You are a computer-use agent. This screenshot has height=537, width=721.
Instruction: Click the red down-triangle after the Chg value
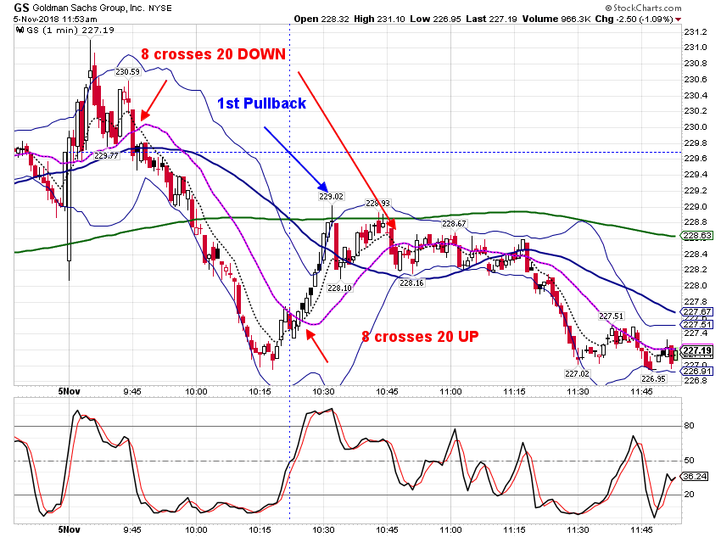(679, 20)
